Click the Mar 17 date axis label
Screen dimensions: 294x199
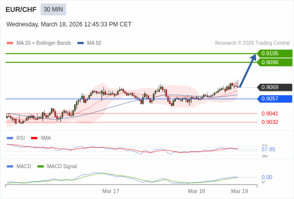point(111,191)
